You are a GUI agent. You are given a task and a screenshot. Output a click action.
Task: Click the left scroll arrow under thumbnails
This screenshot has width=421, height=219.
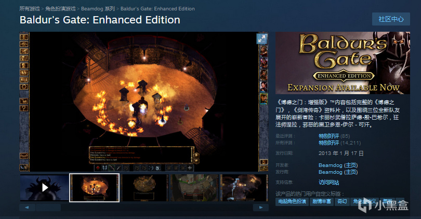click(x=27, y=208)
